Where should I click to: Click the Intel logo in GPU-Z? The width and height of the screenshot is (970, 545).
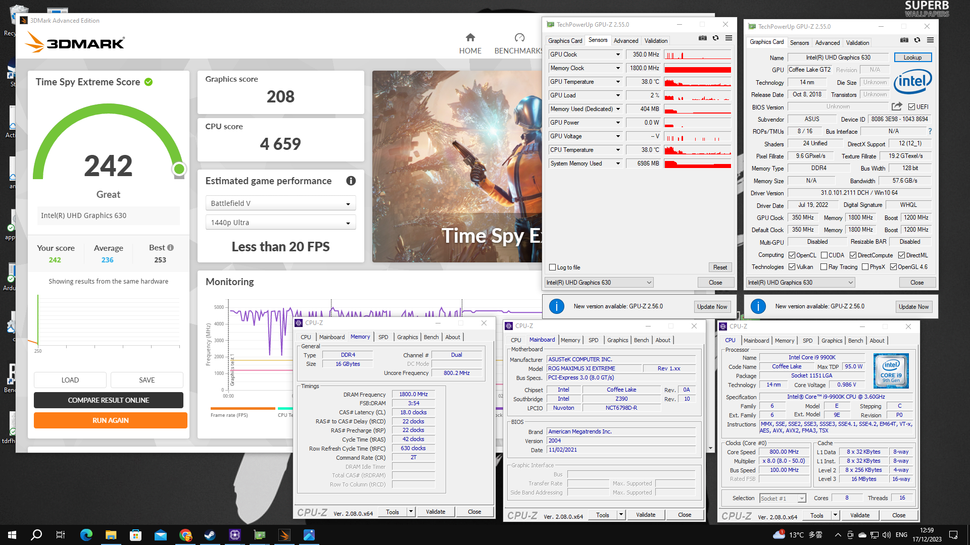(912, 81)
